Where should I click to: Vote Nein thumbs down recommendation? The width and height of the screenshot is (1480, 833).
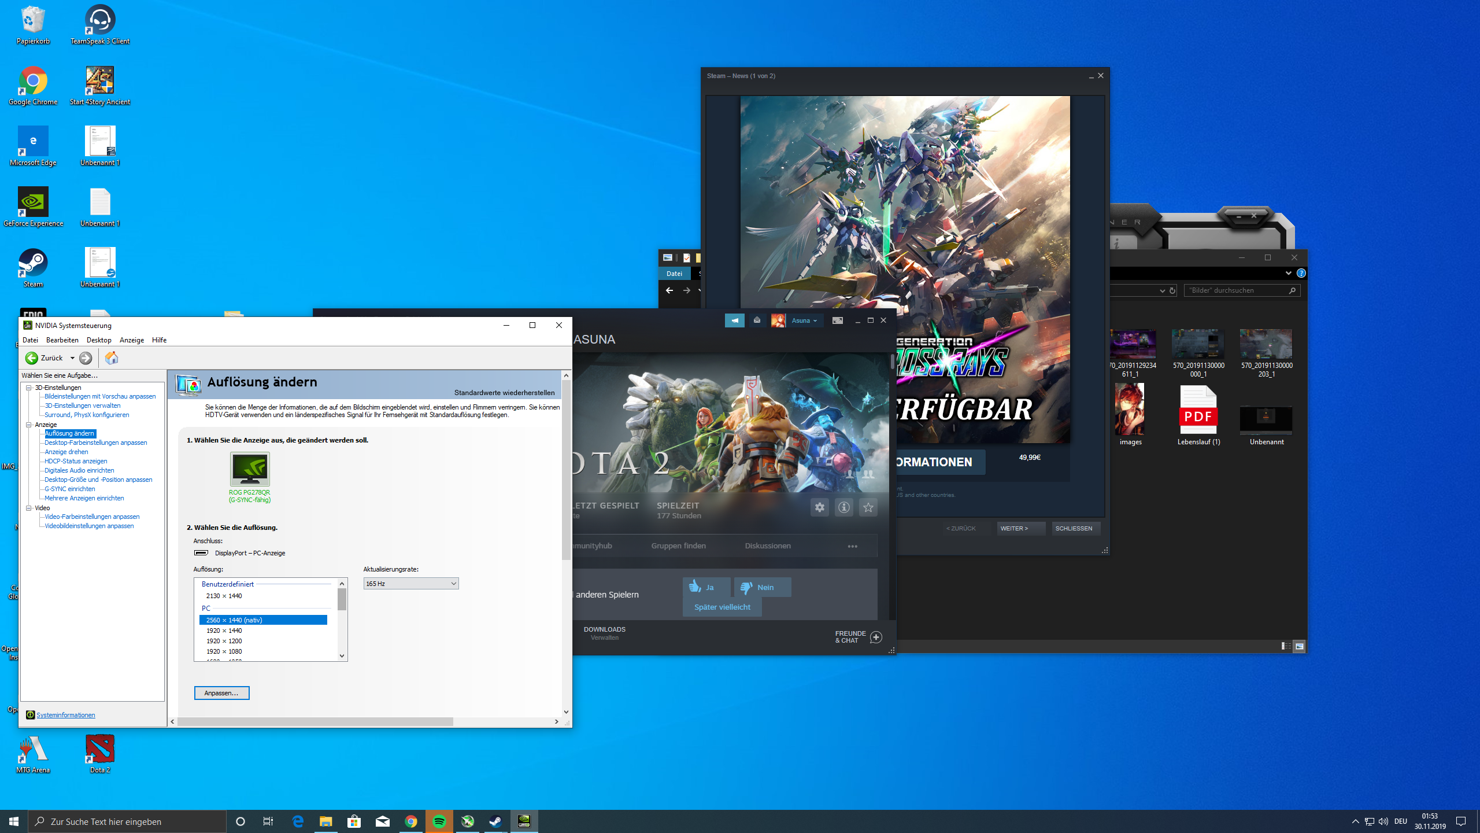(762, 587)
